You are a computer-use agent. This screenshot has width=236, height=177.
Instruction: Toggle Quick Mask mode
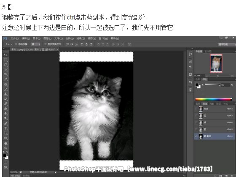6,162
